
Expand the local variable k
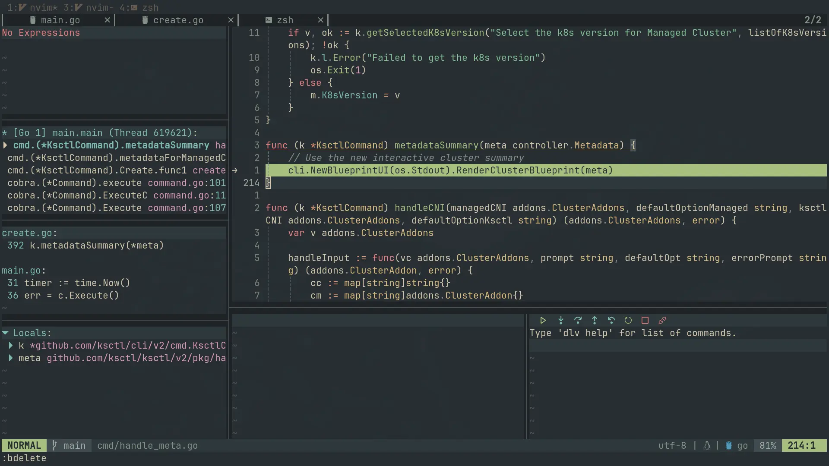(x=11, y=346)
